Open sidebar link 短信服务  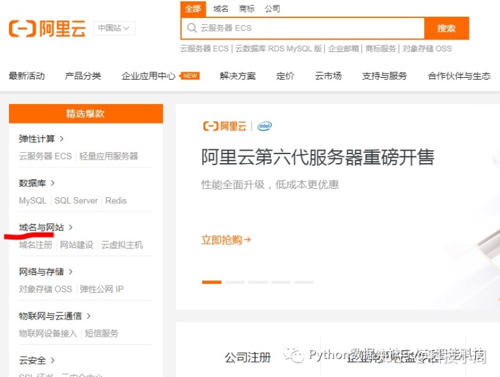click(101, 333)
